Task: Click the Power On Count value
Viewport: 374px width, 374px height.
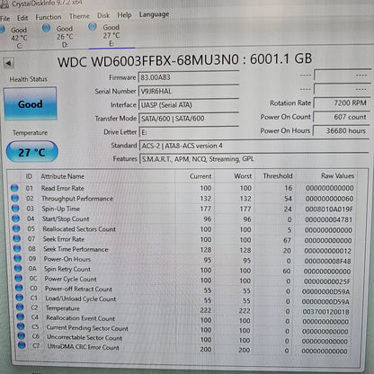Action: coord(342,117)
